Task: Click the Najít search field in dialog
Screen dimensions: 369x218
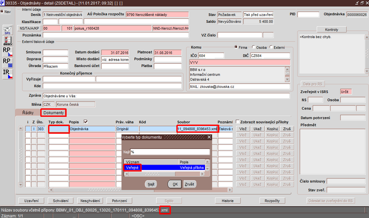Action: [170, 152]
